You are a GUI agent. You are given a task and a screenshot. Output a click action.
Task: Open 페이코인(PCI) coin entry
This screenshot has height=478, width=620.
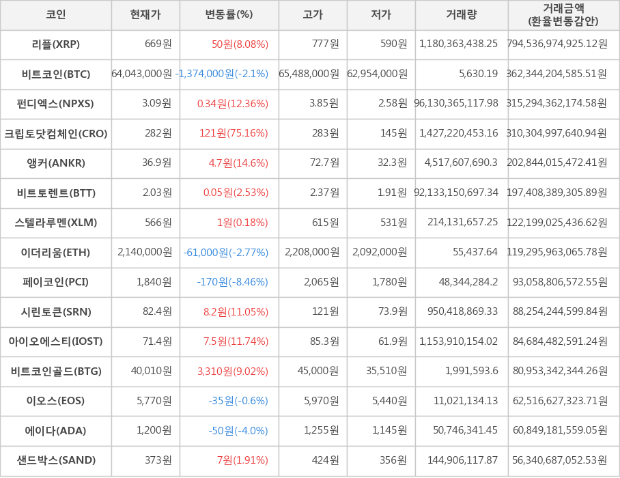56,282
